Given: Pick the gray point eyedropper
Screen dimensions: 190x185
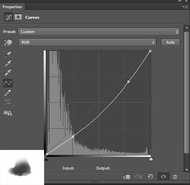Looking at the screenshot, I should 8,64.
